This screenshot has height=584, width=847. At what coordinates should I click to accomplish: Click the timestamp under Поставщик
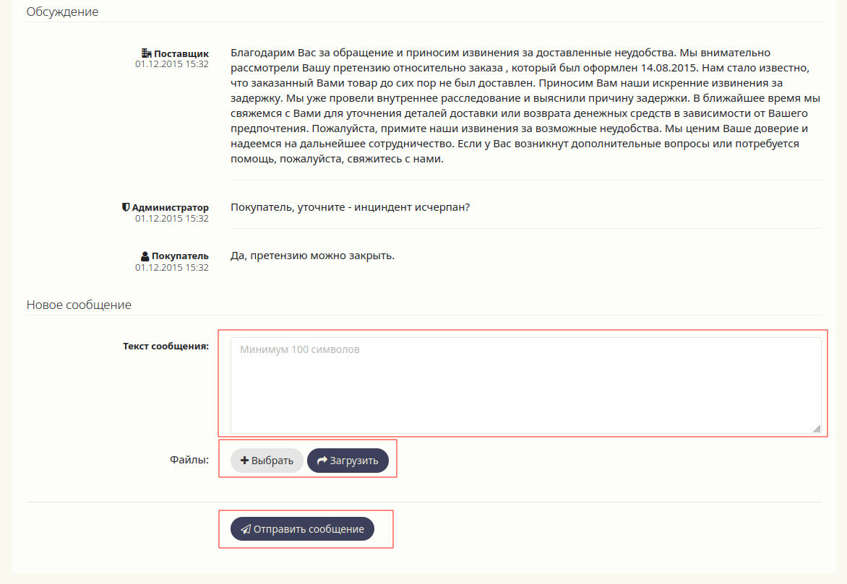click(x=172, y=64)
